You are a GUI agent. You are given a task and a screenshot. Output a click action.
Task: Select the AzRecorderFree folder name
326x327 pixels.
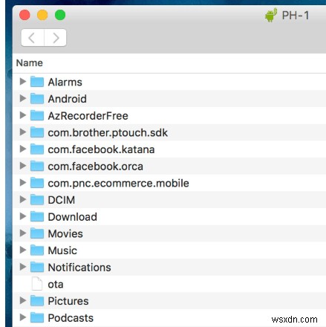pyautogui.click(x=88, y=116)
